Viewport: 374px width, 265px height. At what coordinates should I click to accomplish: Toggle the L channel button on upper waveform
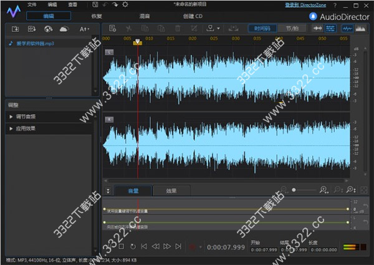[x=109, y=52]
